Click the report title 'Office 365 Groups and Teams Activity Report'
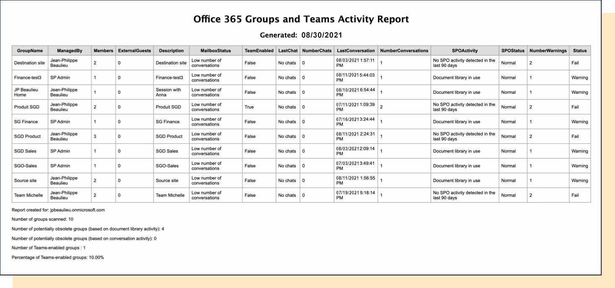The image size is (615, 288). coord(301,19)
